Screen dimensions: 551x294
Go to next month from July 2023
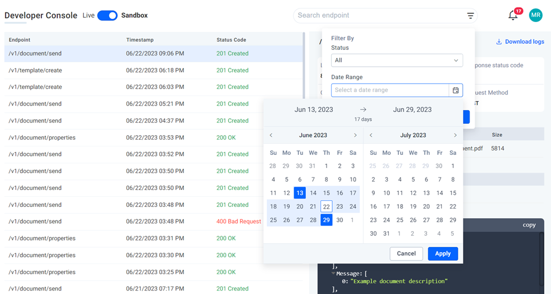click(455, 135)
